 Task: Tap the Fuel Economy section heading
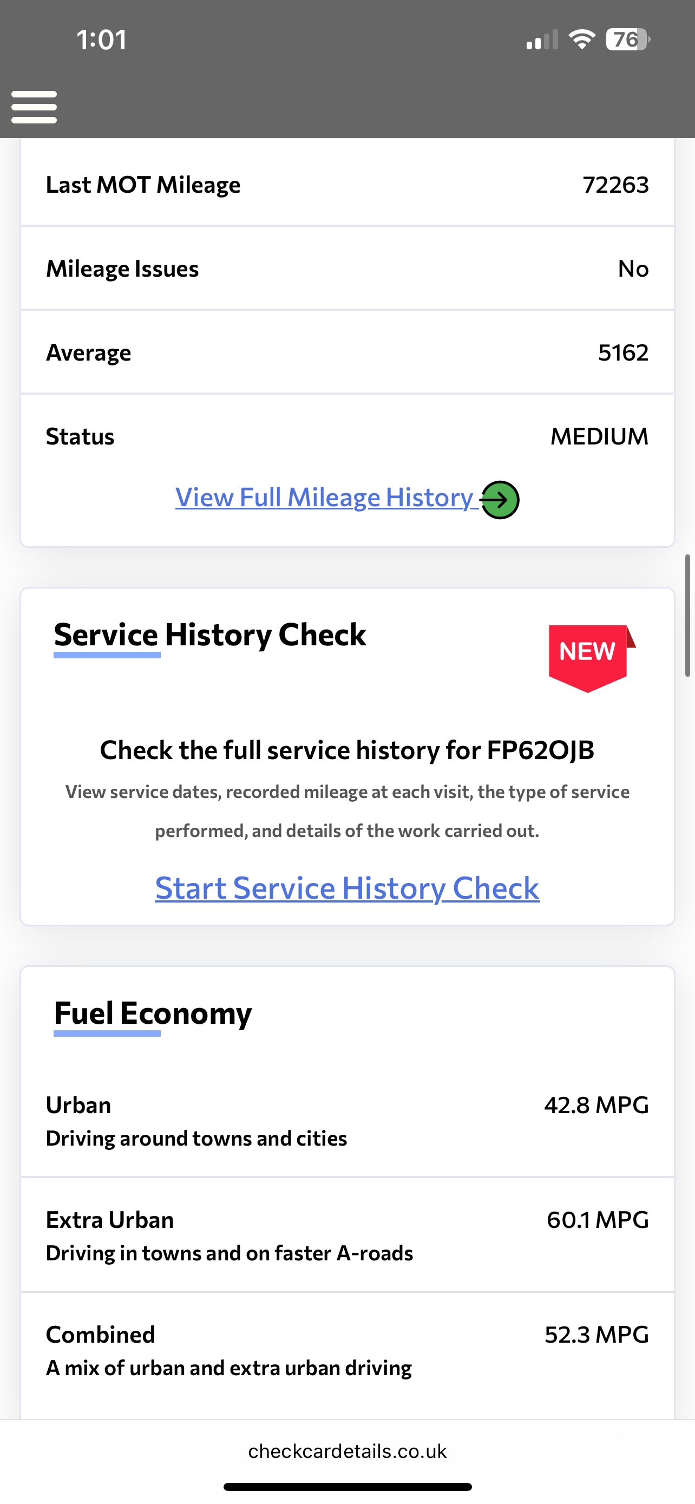click(x=153, y=1013)
